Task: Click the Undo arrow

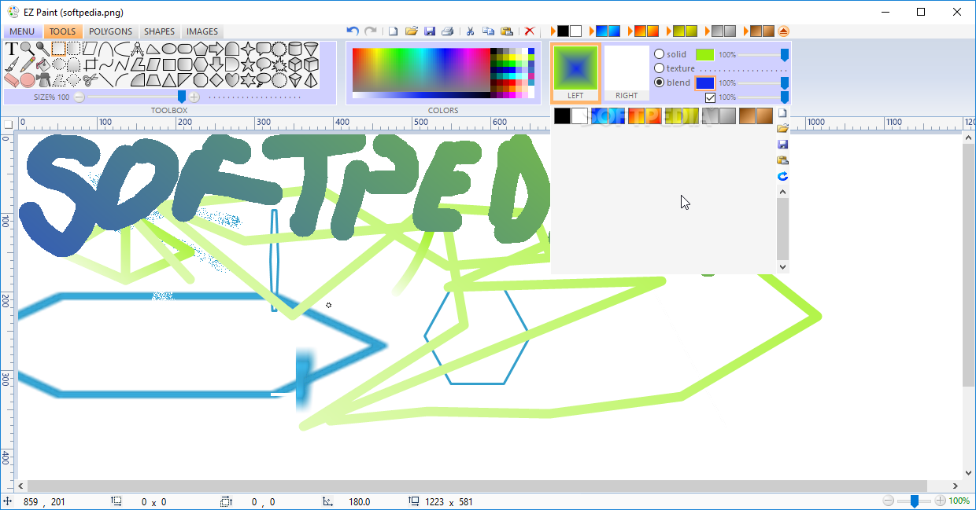Action: tap(353, 31)
